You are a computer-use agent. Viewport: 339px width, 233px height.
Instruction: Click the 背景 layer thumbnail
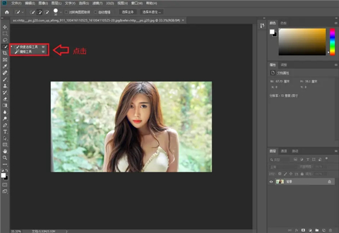point(280,182)
